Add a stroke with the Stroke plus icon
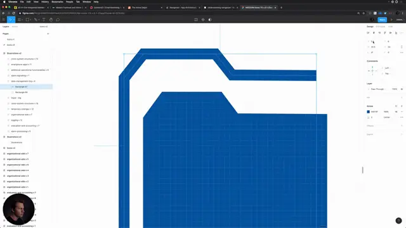This screenshot has width=406, height=228. [x=402, y=106]
